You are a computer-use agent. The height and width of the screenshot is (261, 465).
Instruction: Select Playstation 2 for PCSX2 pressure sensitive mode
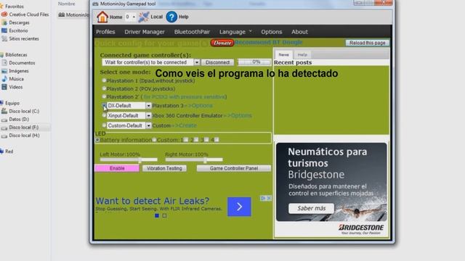click(104, 96)
